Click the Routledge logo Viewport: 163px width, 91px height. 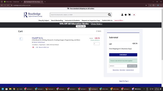pyautogui.click(x=33, y=15)
